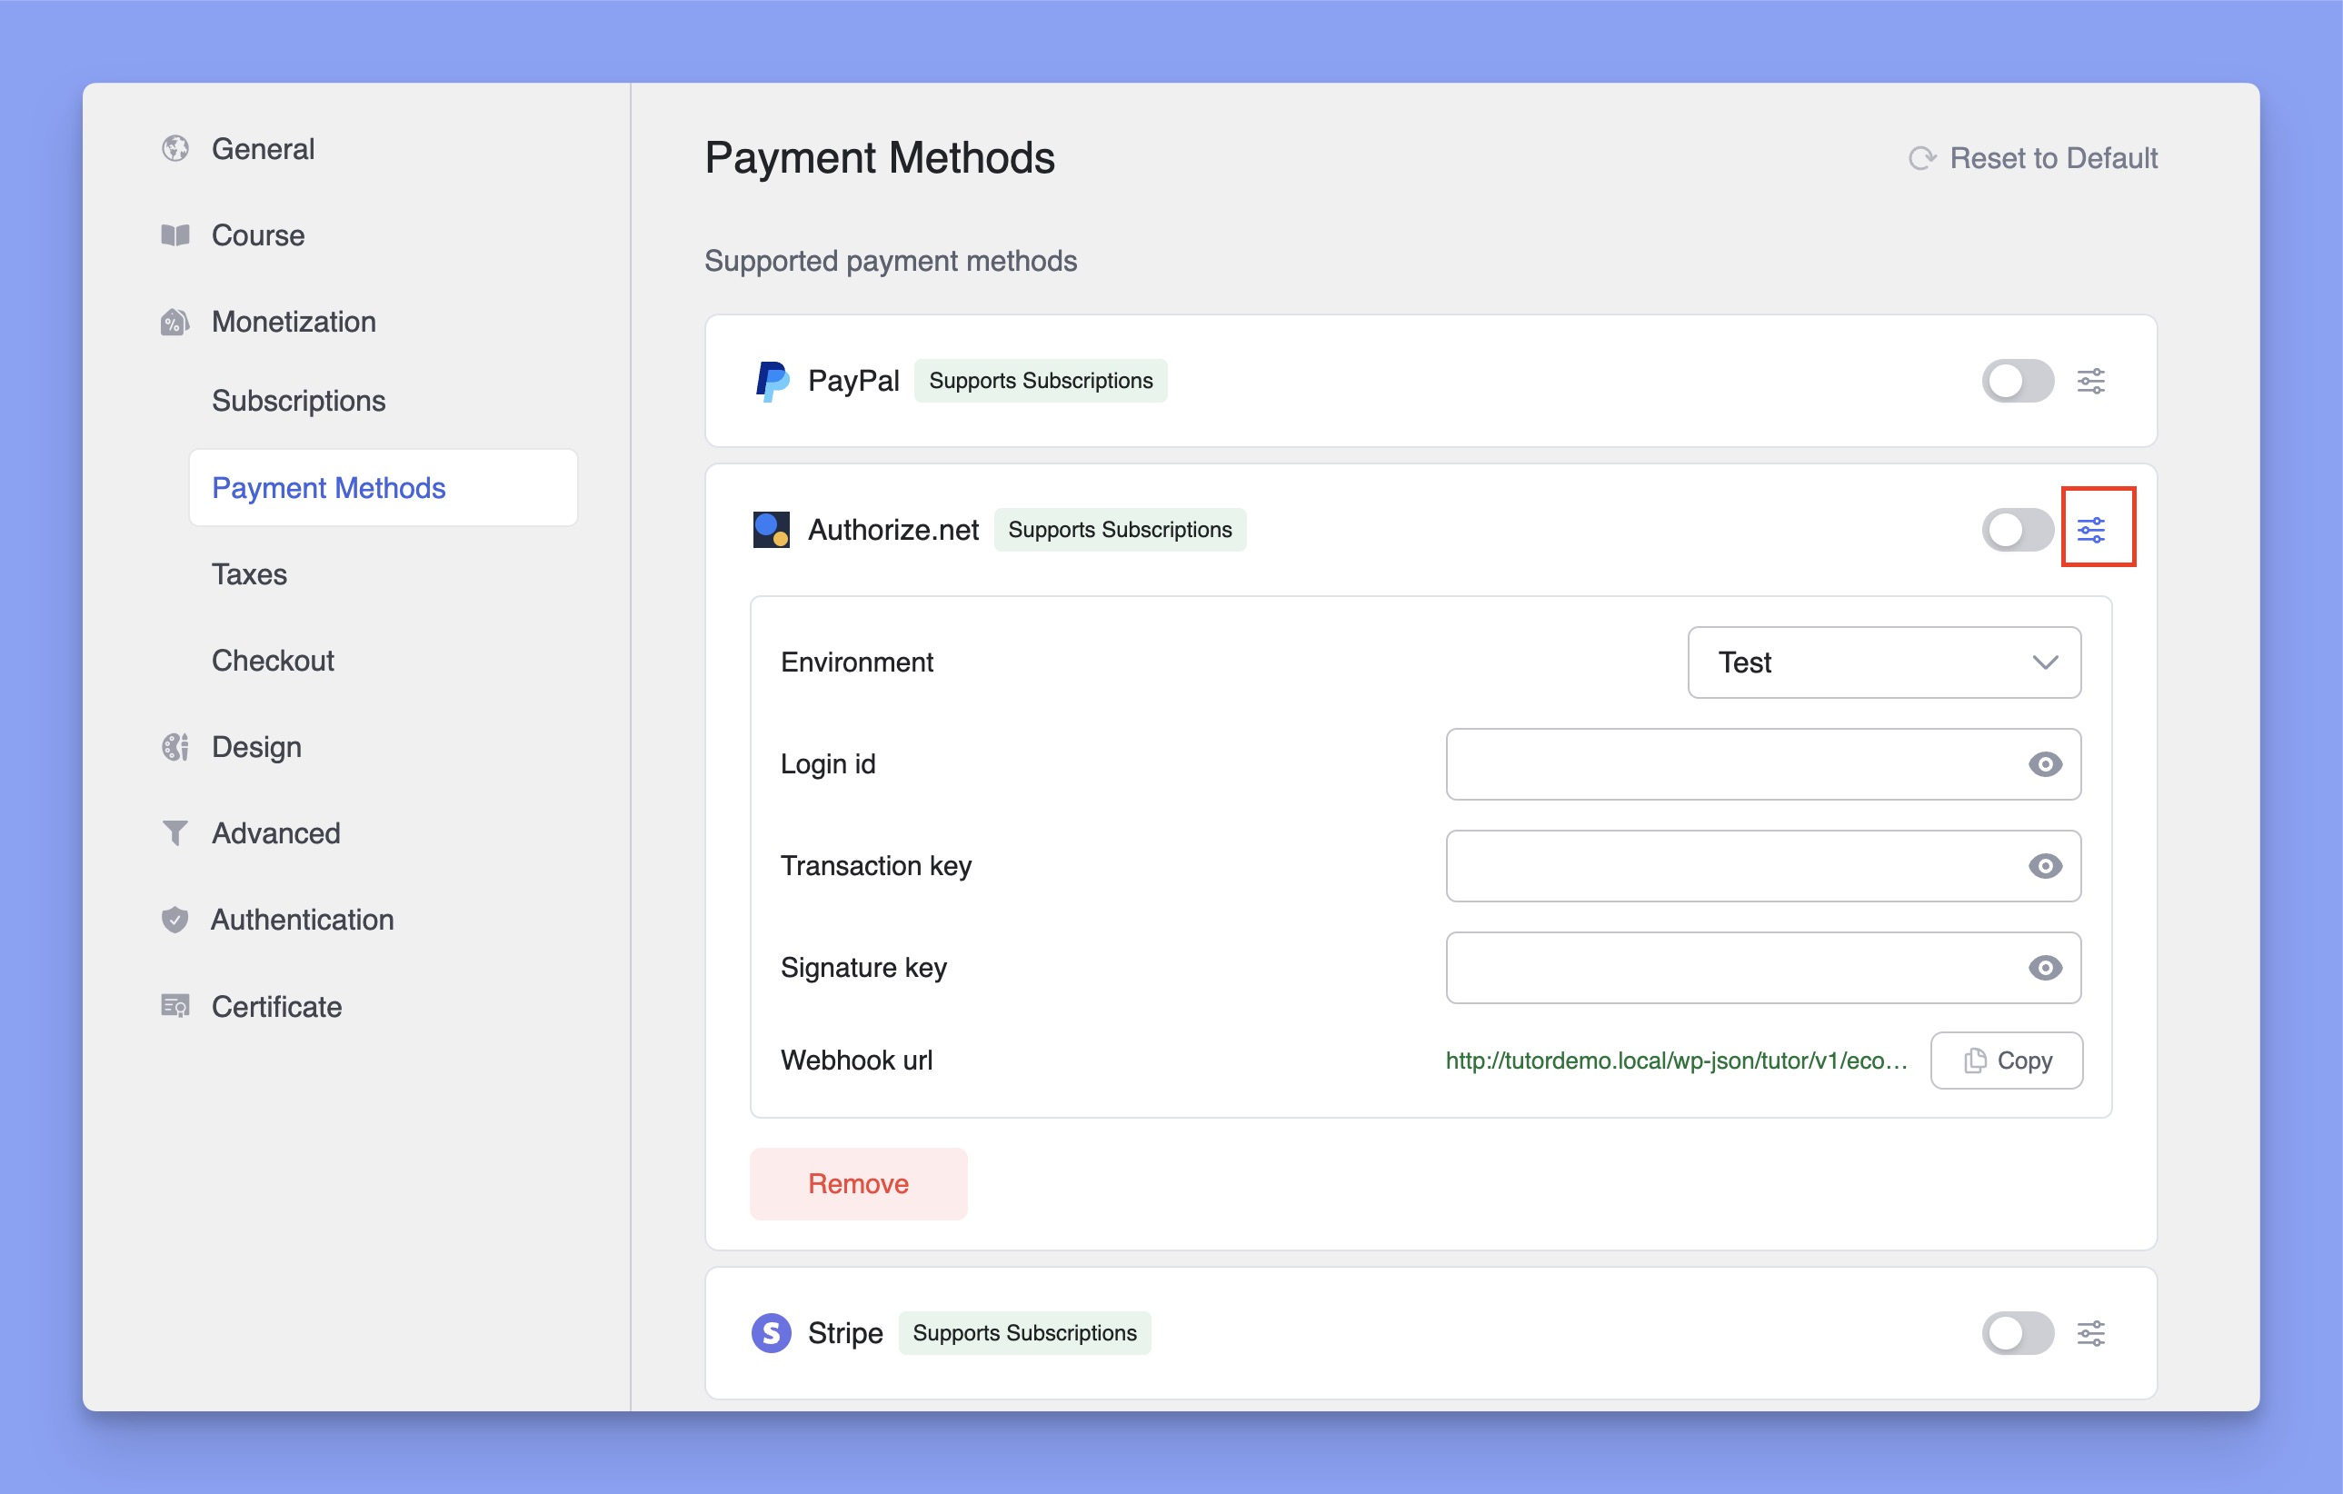The image size is (2343, 1494).
Task: Toggle the Authorize.net payment method on
Action: [2017, 529]
